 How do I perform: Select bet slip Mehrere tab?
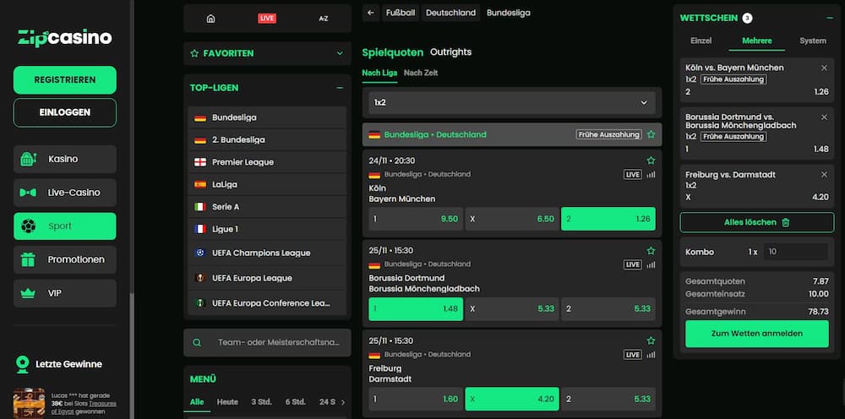click(756, 41)
